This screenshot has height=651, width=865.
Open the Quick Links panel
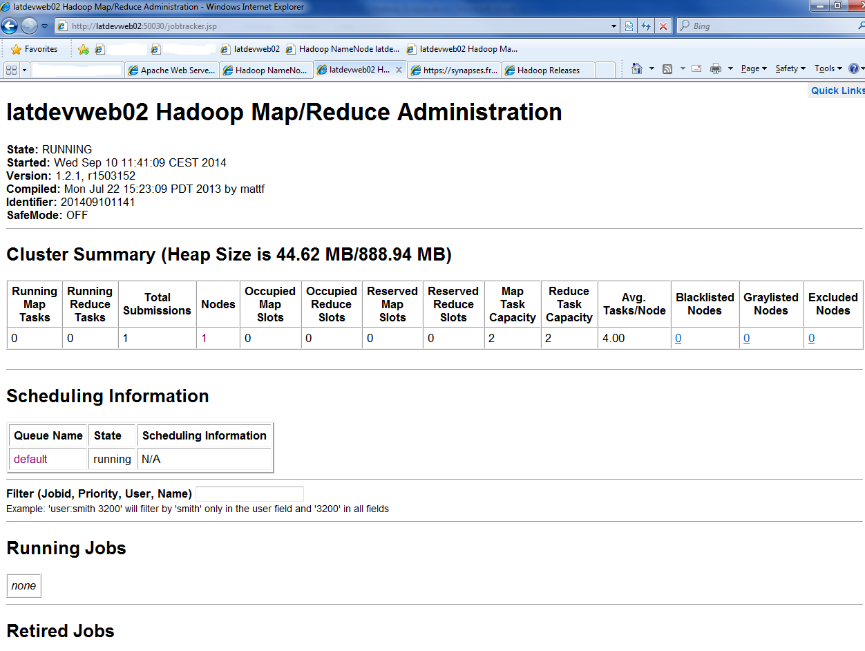837,91
